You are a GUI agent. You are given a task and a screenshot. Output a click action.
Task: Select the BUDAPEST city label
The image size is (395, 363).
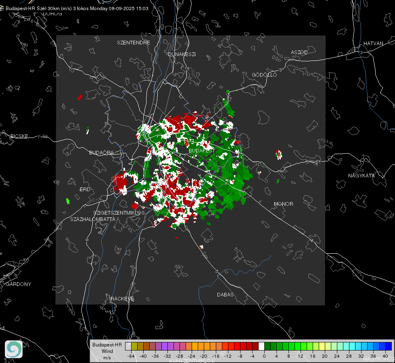pyautogui.click(x=202, y=150)
